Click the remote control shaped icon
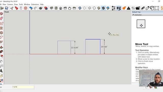163x92 pixels. tap(143, 8)
